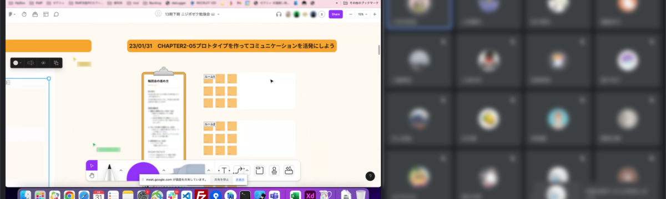Viewport: 666px width, 199px height.
Task: Choose the Section tool
Action: click(x=259, y=170)
